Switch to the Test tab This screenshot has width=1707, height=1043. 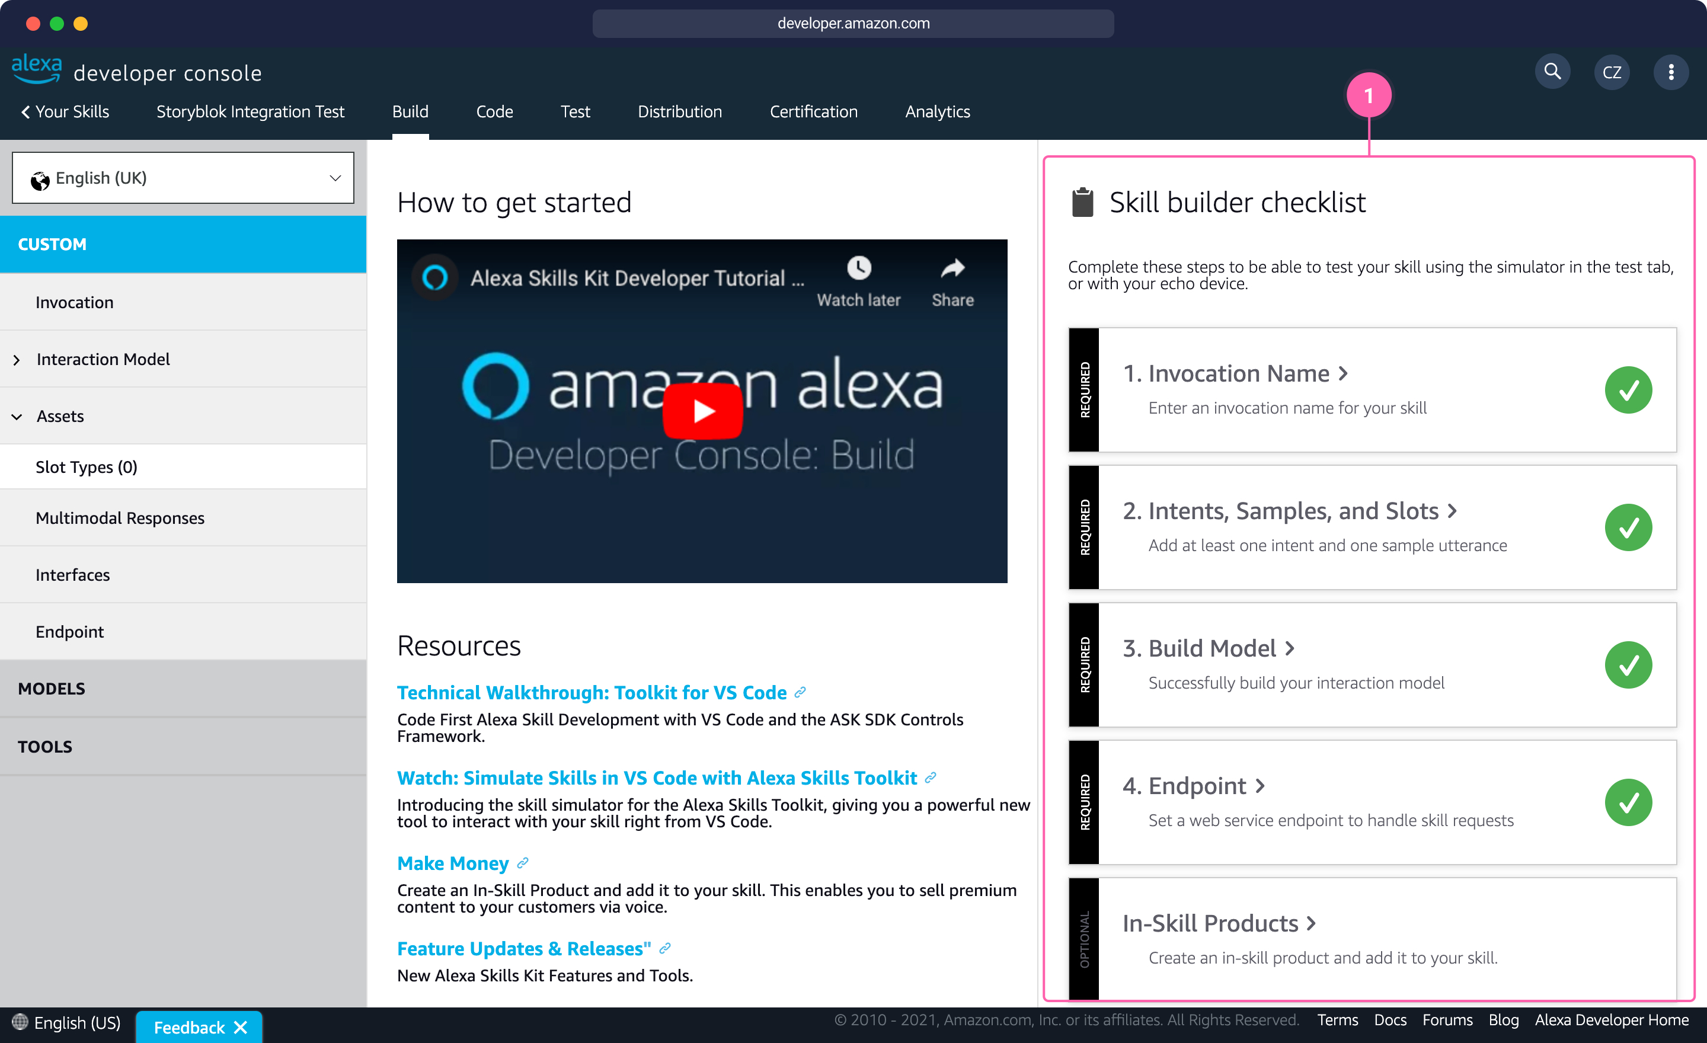[x=575, y=111]
